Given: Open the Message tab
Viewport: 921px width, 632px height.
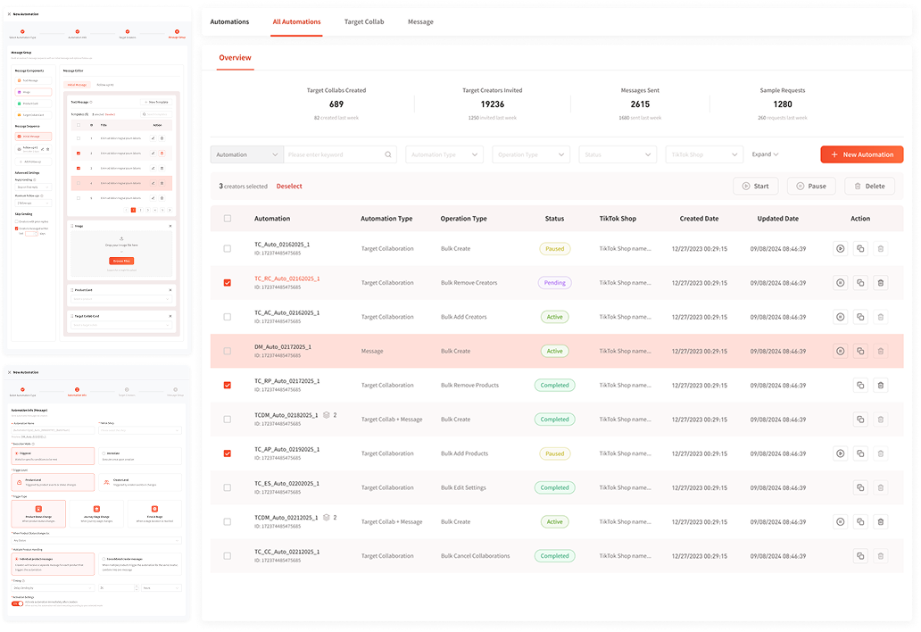Looking at the screenshot, I should click(420, 21).
